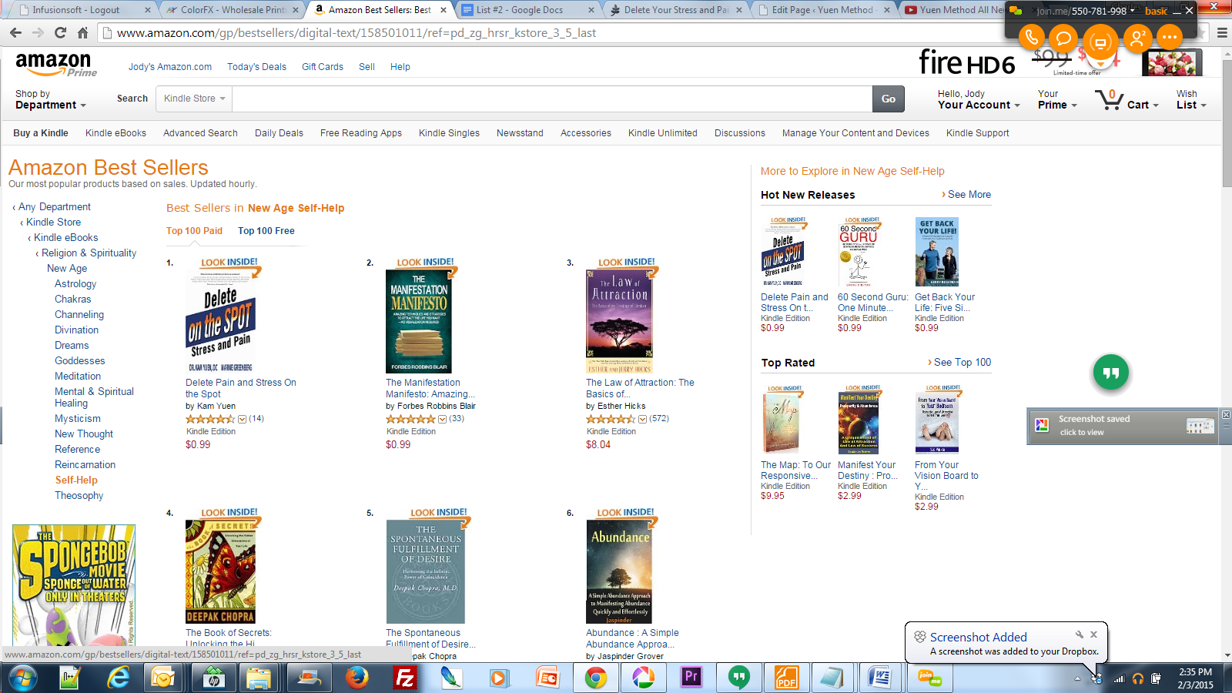Viewport: 1232px width, 693px height.
Task: Open join.me participants icon
Action: (x=1137, y=38)
